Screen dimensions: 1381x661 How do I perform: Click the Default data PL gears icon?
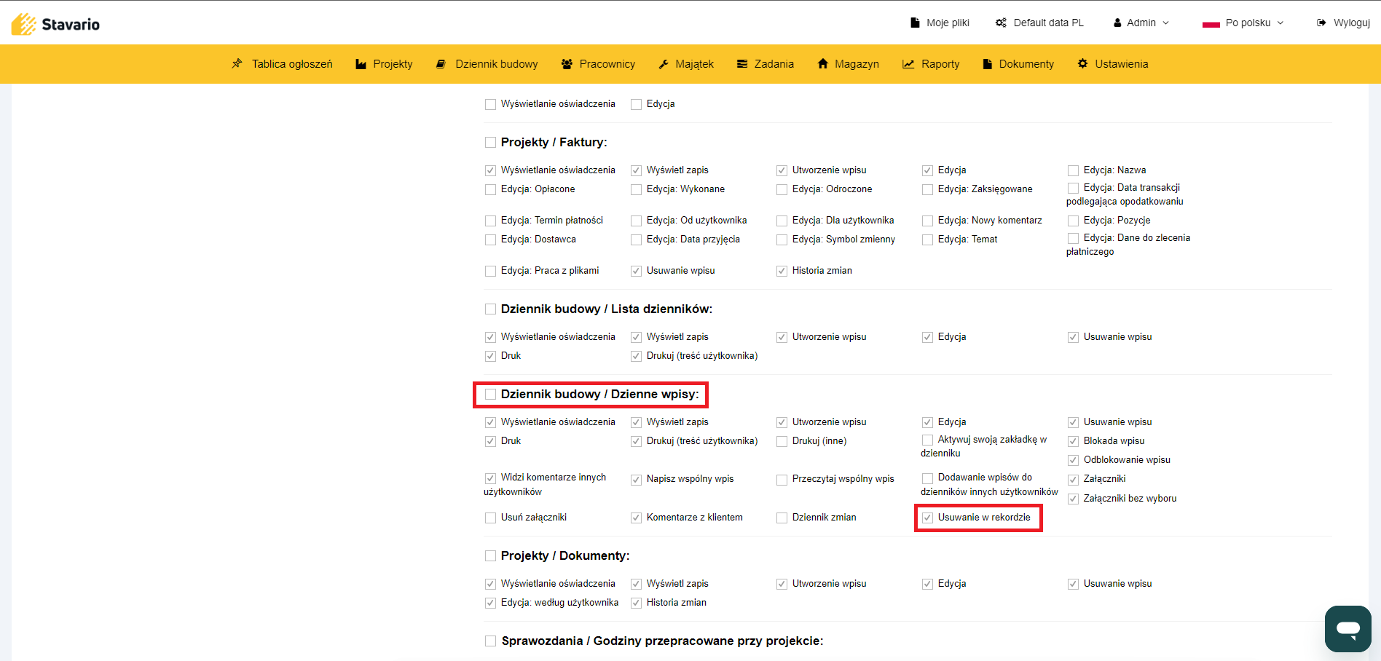click(1001, 23)
